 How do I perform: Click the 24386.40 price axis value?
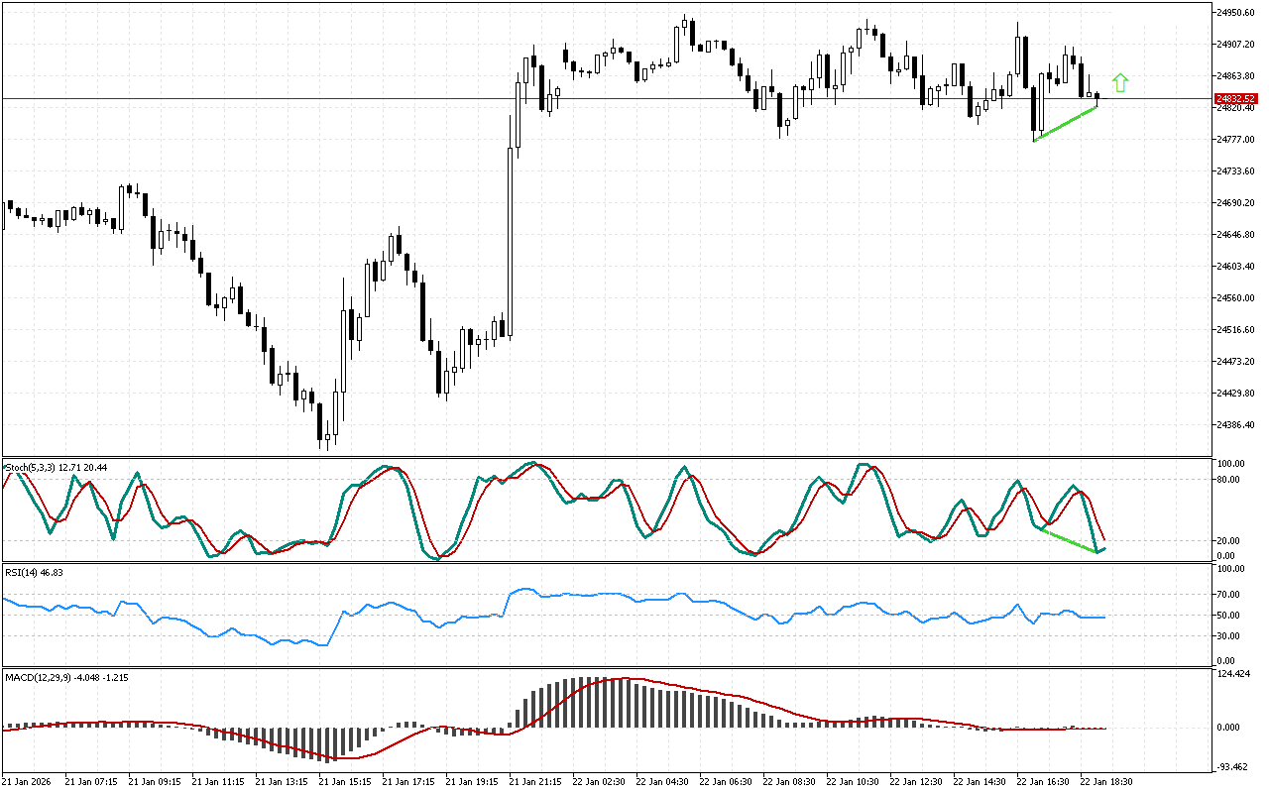(1236, 425)
